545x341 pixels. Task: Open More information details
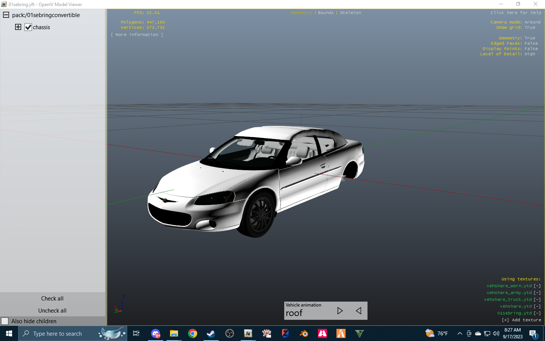pyautogui.click(x=137, y=34)
